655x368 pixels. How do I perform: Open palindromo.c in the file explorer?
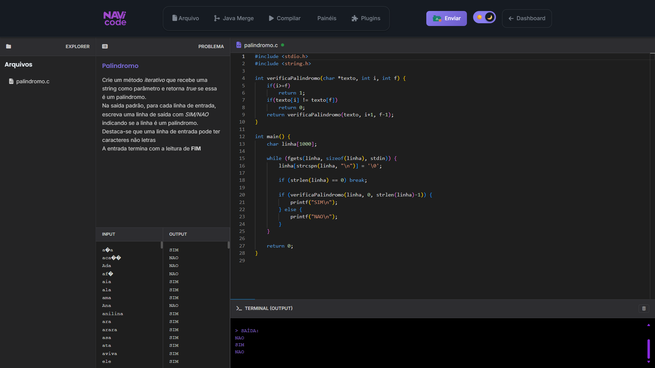29,81
